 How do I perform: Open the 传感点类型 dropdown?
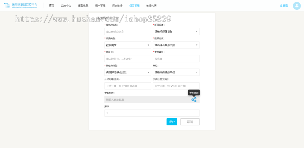(128, 72)
